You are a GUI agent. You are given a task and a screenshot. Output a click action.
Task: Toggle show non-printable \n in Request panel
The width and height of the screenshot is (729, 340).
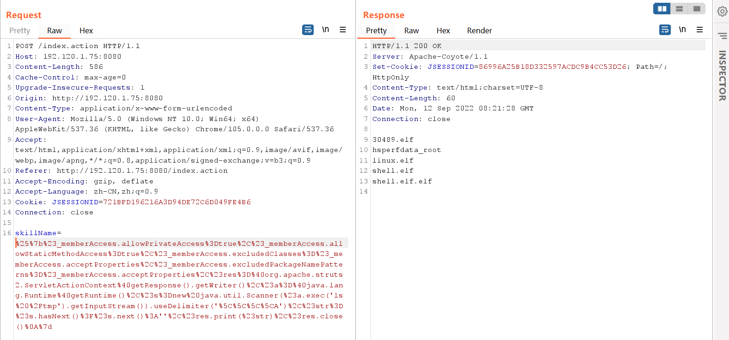point(326,30)
